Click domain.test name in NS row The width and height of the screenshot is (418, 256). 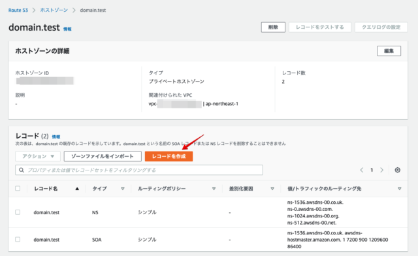click(x=46, y=212)
